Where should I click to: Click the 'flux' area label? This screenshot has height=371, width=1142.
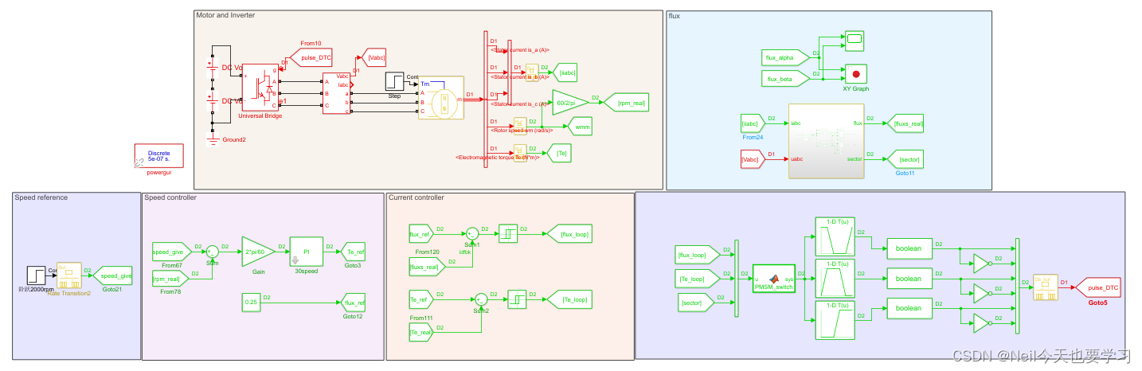pyautogui.click(x=675, y=16)
